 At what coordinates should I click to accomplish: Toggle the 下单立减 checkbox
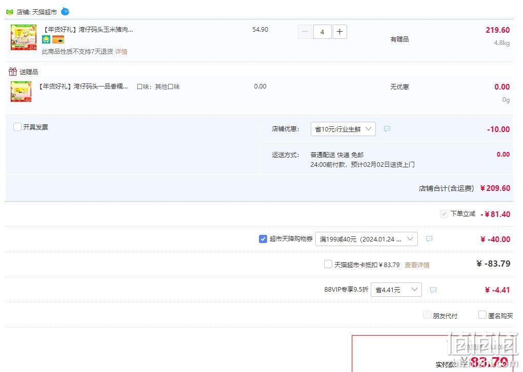(x=444, y=214)
